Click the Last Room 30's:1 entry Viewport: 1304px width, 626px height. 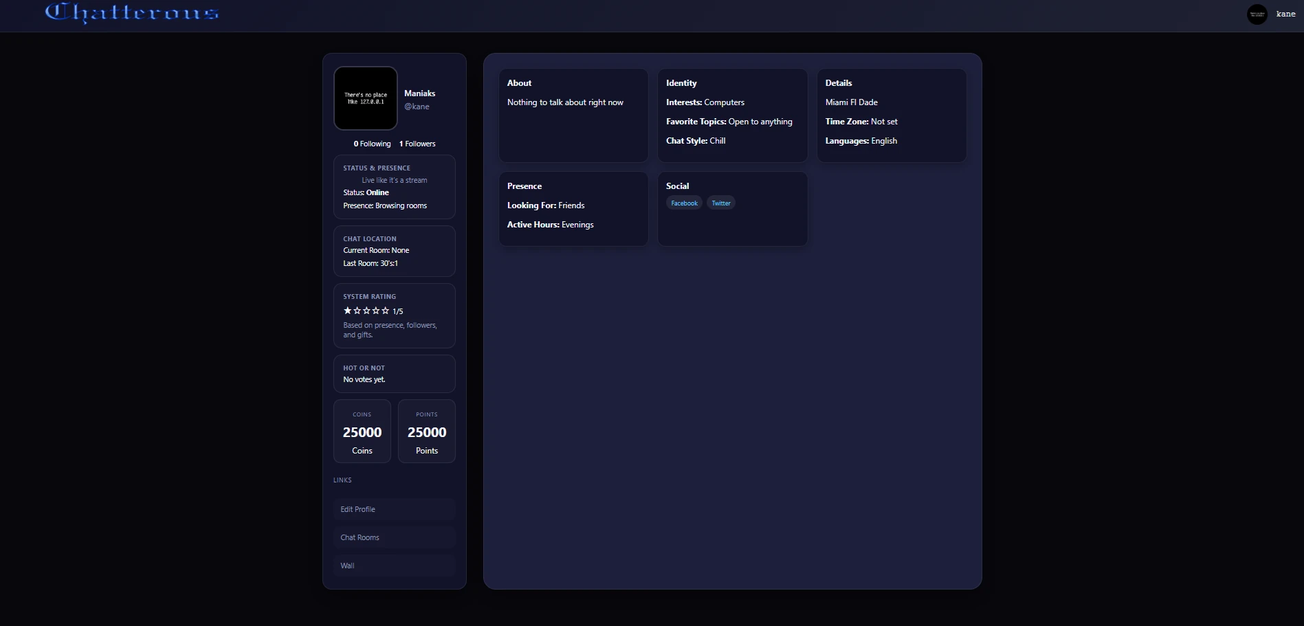[371, 263]
